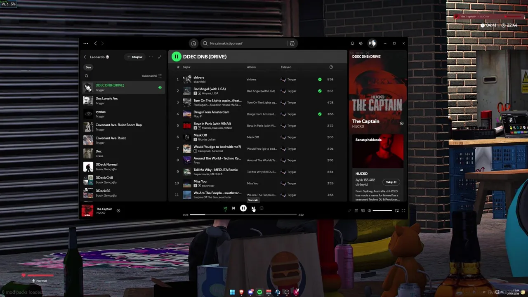Toggle shuffle in player bar
Viewport: 528px width, 297px height.
click(x=225, y=208)
